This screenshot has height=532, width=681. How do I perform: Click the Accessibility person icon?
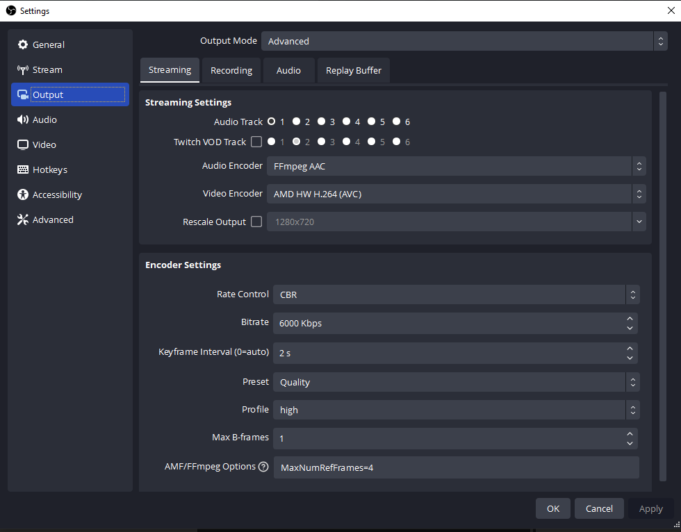pyautogui.click(x=22, y=195)
